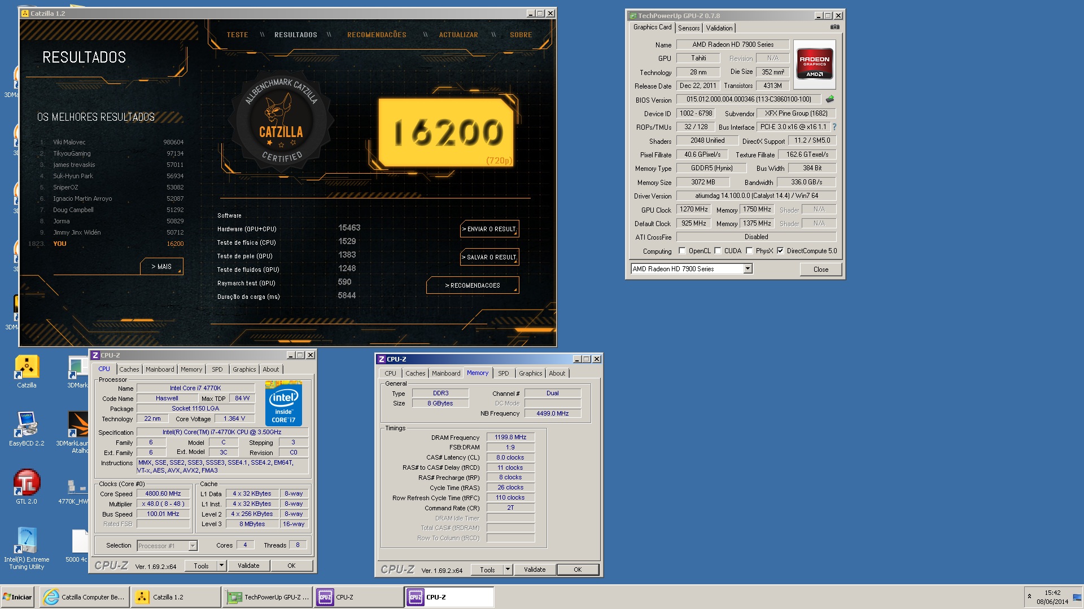Viewport: 1084px width, 609px height.
Task: Click the Tools button in left CPU-Z
Action: [201, 566]
